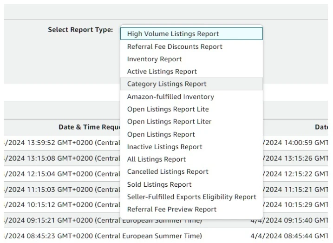Screen dimensions: 333x243
Task: Click the 13:15:26 completed time cell
Action: [295, 158]
